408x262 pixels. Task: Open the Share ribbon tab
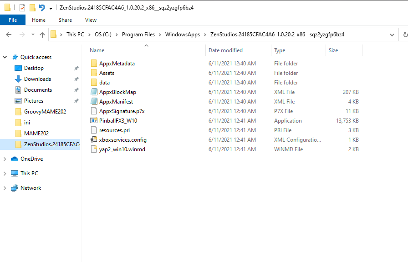coord(65,20)
